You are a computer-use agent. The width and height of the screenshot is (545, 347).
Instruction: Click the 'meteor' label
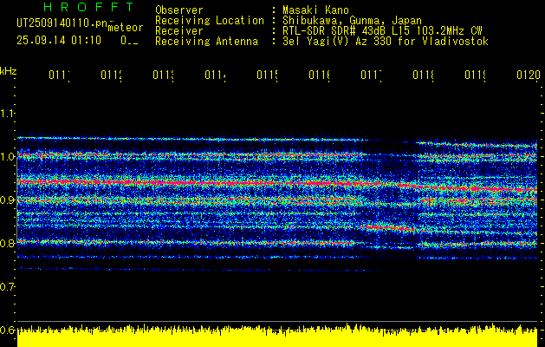(x=126, y=28)
